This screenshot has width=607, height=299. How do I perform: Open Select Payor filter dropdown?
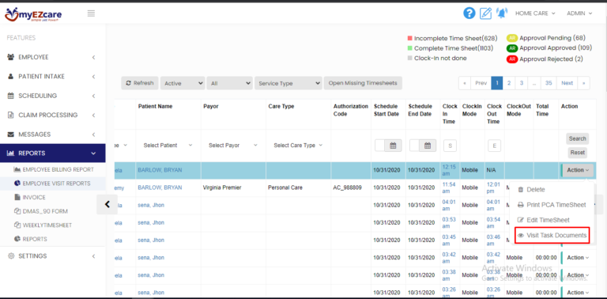[233, 146]
